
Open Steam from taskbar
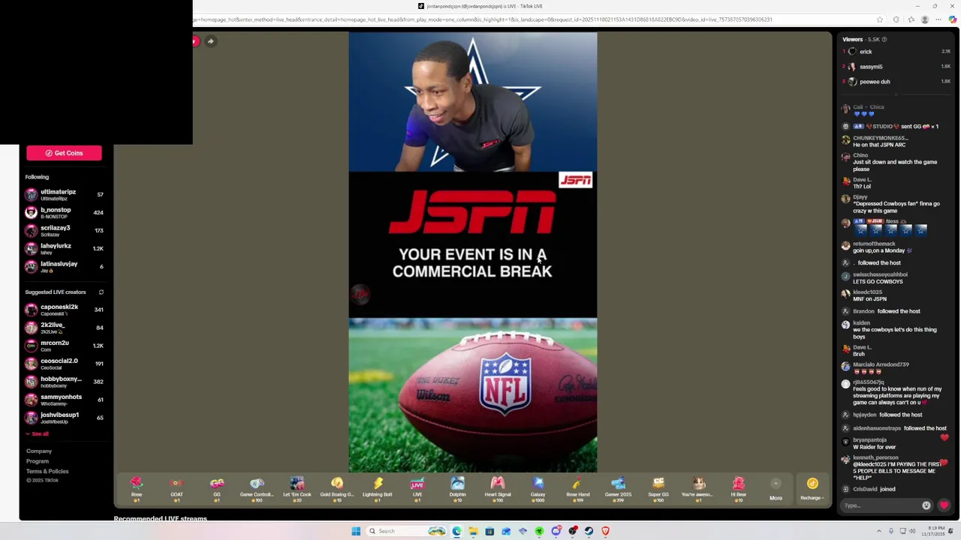click(x=589, y=531)
